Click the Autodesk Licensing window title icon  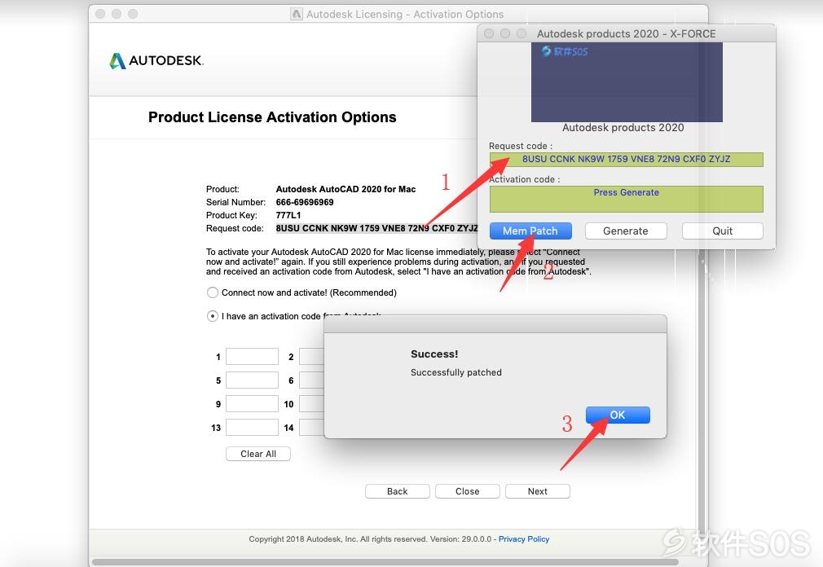point(297,14)
